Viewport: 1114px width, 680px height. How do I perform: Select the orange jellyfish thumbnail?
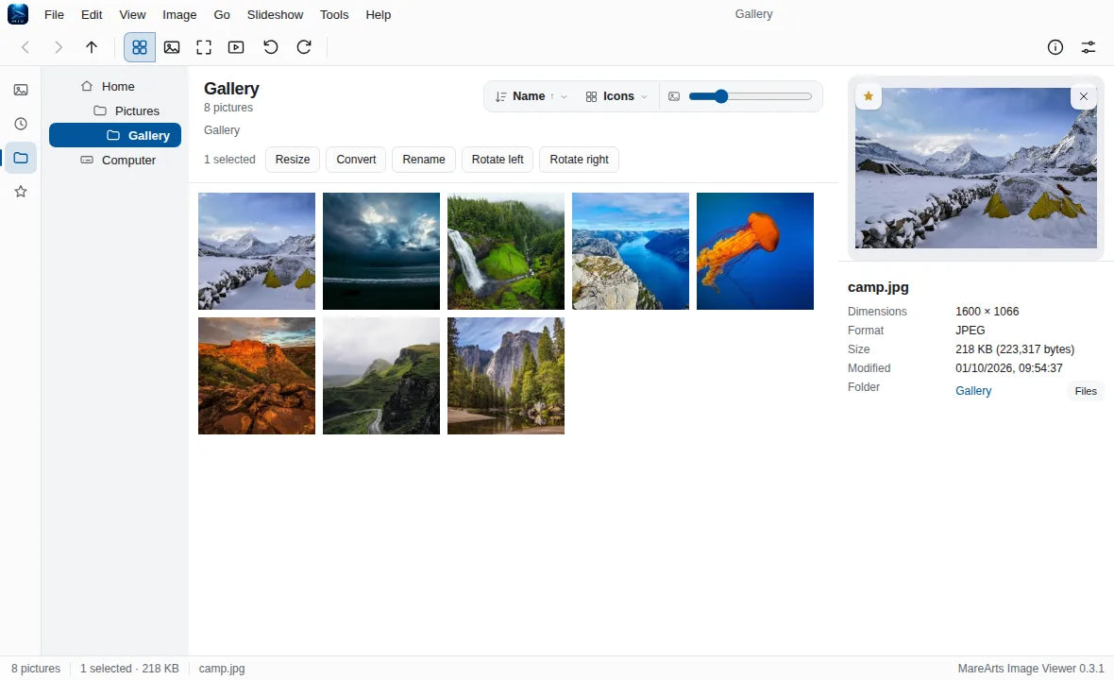(x=755, y=251)
